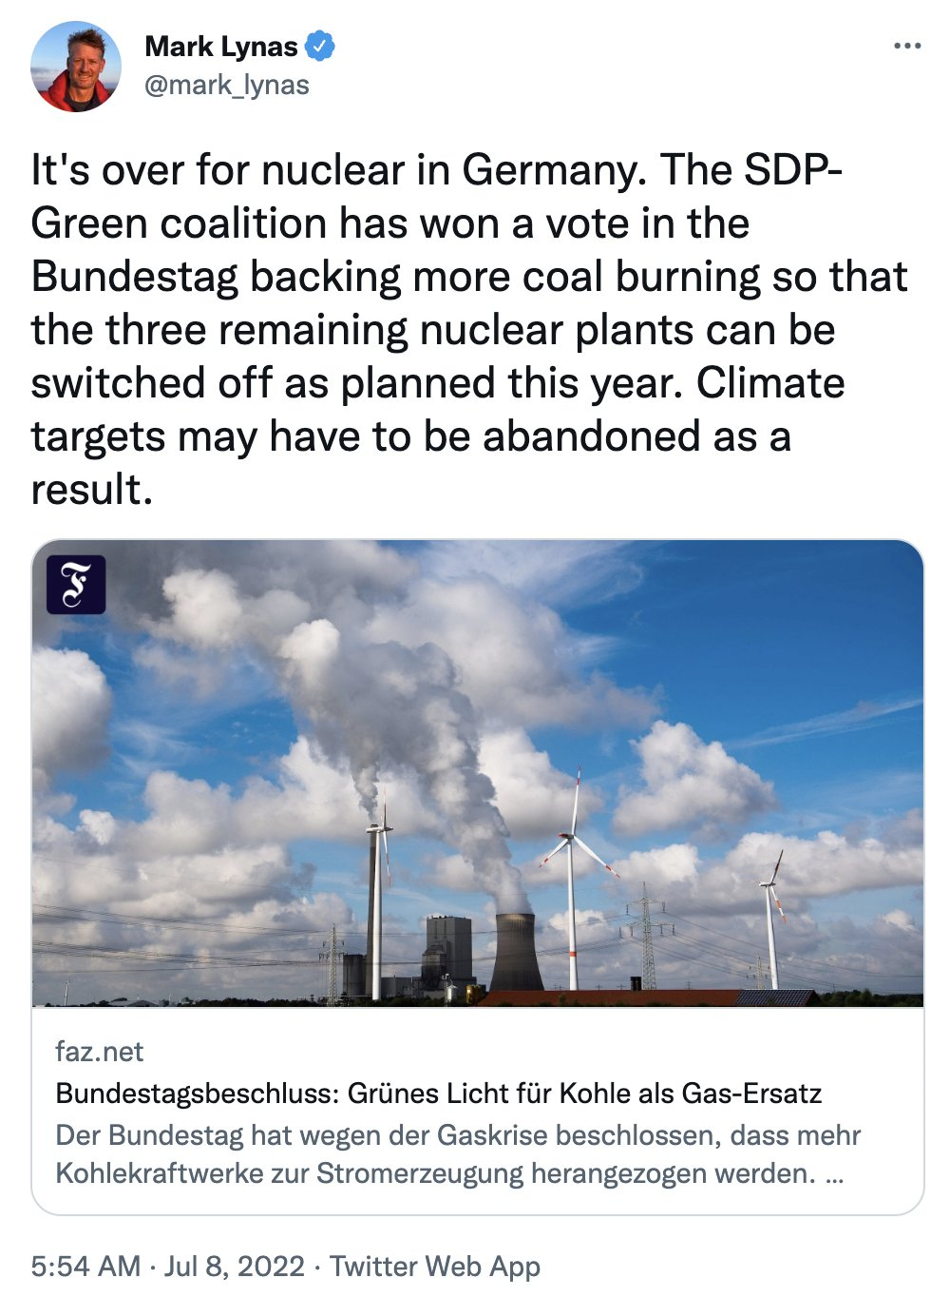
Task: Open the Mark Lynas display name
Action: point(221,46)
